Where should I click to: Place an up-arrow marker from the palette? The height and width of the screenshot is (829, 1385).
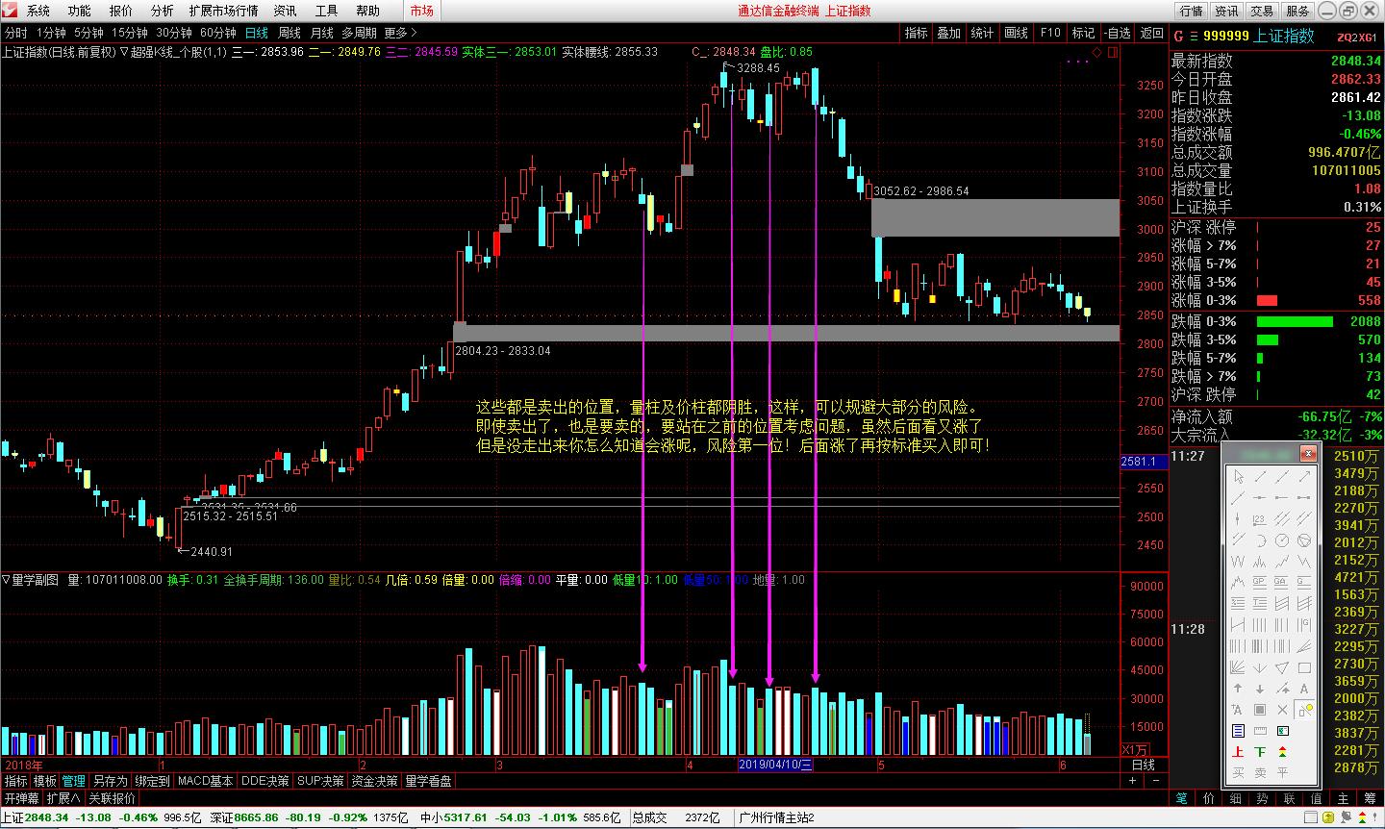coord(1238,689)
